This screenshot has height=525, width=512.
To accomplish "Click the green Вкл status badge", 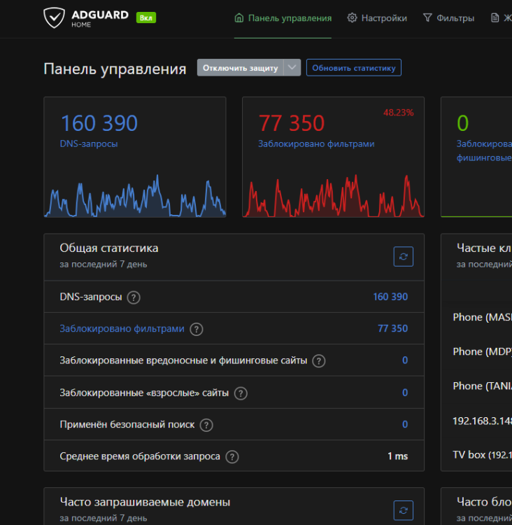I will (146, 18).
